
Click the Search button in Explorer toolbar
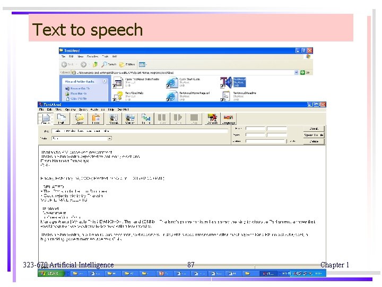point(109,64)
